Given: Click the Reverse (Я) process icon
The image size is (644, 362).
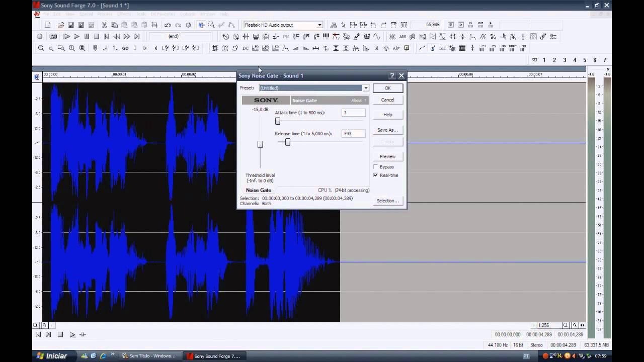Looking at the screenshot, I should pos(377,48).
